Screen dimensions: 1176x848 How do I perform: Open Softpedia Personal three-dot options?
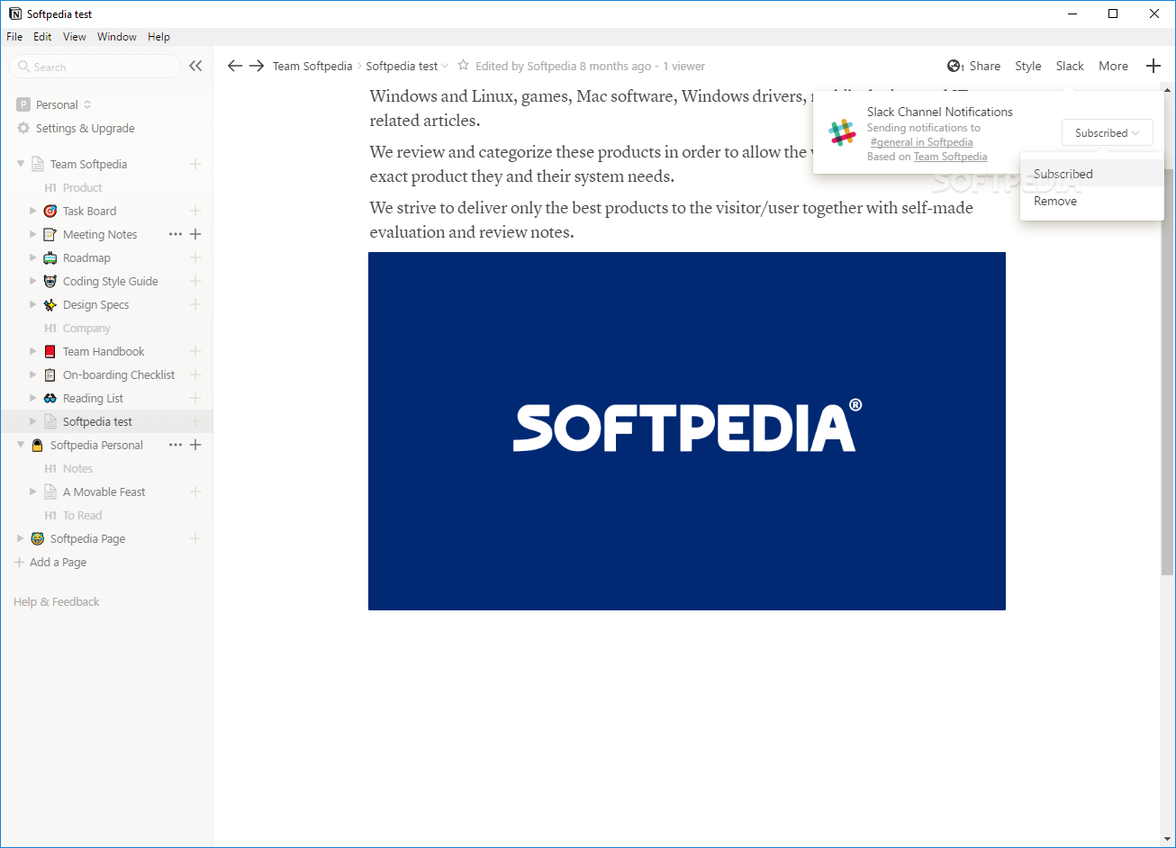[176, 445]
